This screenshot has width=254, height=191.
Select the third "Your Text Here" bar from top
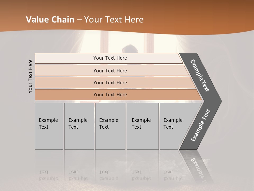(x=110, y=83)
